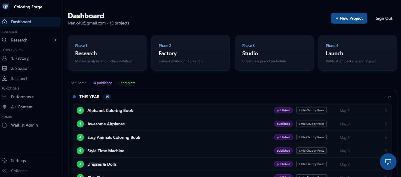
Task: Click the ivan.c4u@gmail.com account text
Action: coord(87,23)
